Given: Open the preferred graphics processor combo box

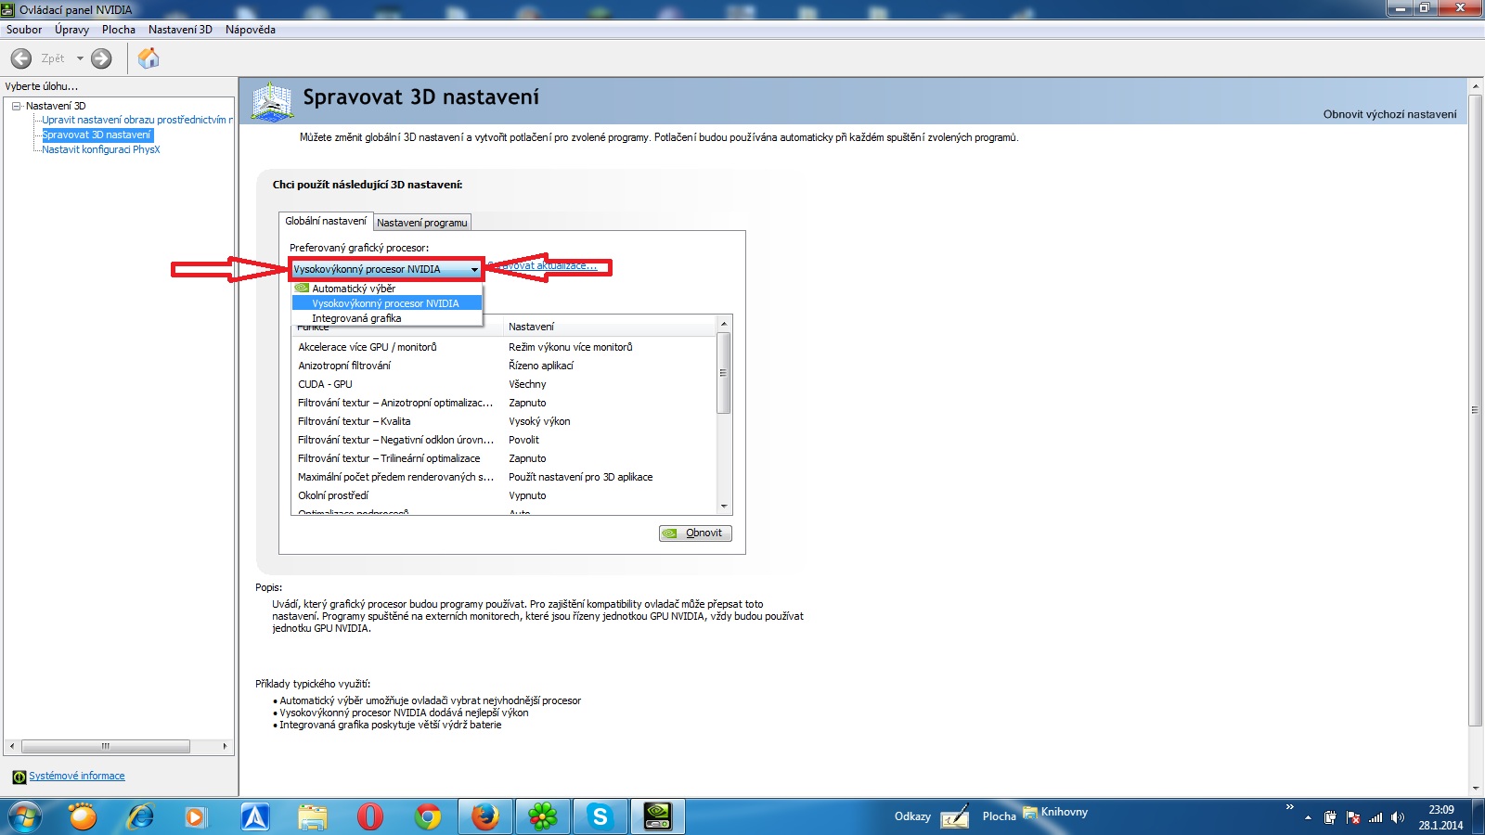Looking at the screenshot, I should coord(386,269).
